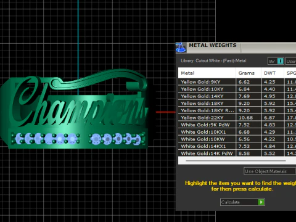Click the 5.52 DWT value
This screenshot has height=222, width=296.
(x=269, y=154)
